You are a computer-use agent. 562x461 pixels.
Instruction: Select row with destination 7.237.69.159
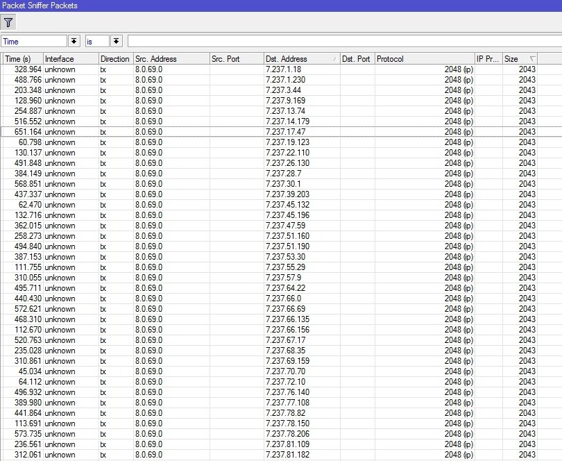281,360
